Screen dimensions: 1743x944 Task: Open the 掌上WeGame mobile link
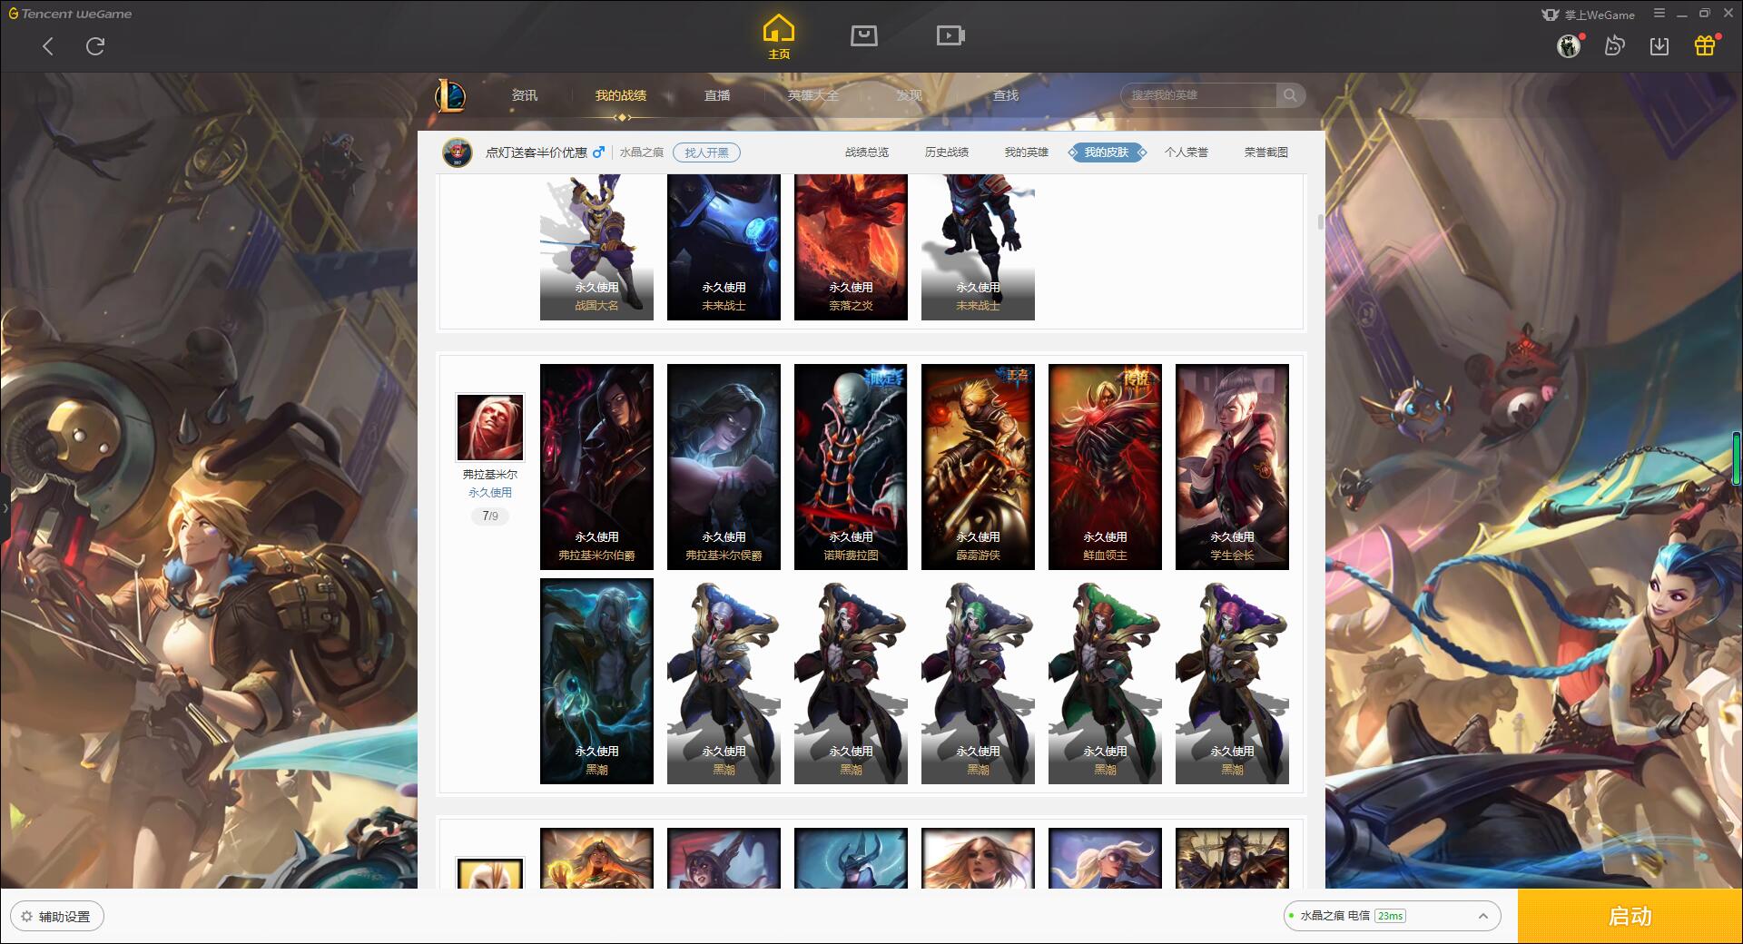click(x=1588, y=15)
